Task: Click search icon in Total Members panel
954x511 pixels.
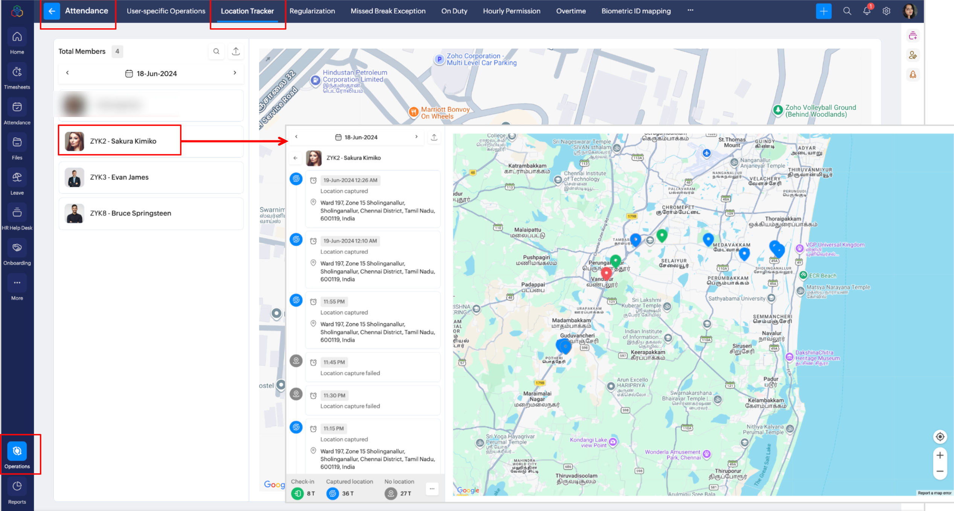Action: click(216, 51)
